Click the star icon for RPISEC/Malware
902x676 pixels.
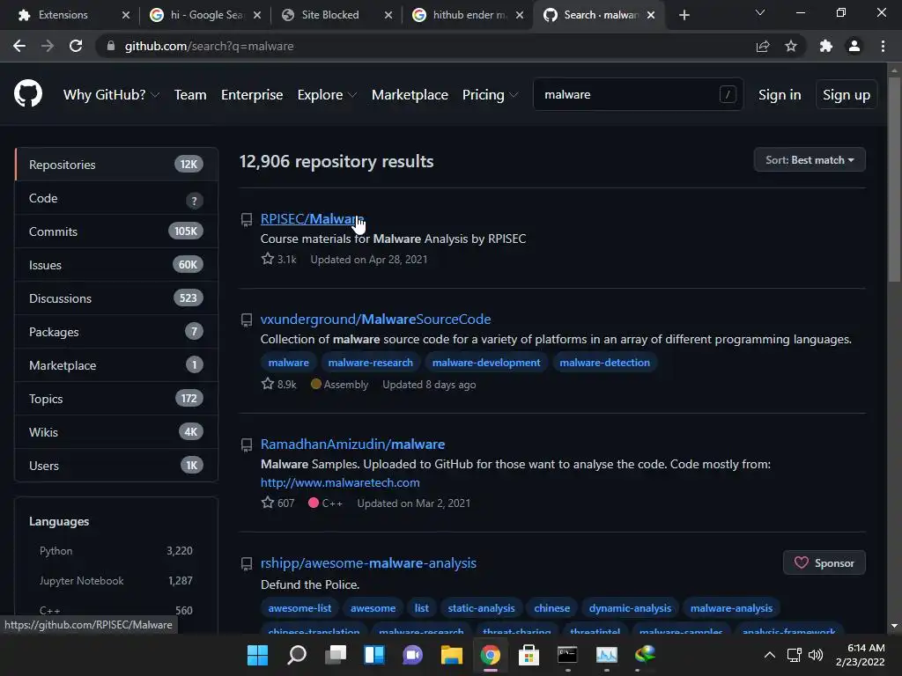pos(268,259)
